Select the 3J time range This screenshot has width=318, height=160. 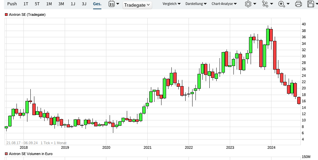84,4
